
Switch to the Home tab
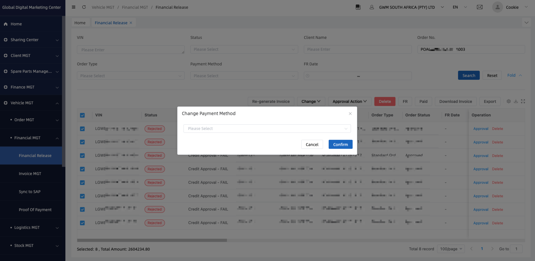coord(80,23)
